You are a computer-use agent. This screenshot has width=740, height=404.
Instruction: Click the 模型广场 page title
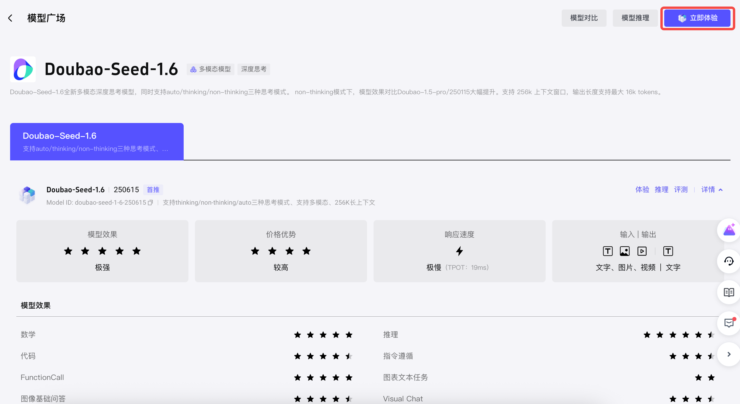point(46,18)
